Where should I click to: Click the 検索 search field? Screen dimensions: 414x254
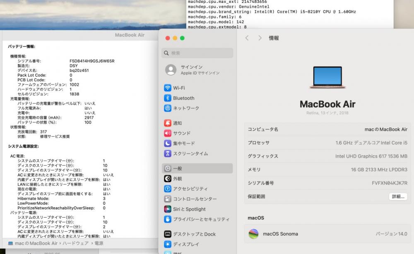pyautogui.click(x=197, y=53)
